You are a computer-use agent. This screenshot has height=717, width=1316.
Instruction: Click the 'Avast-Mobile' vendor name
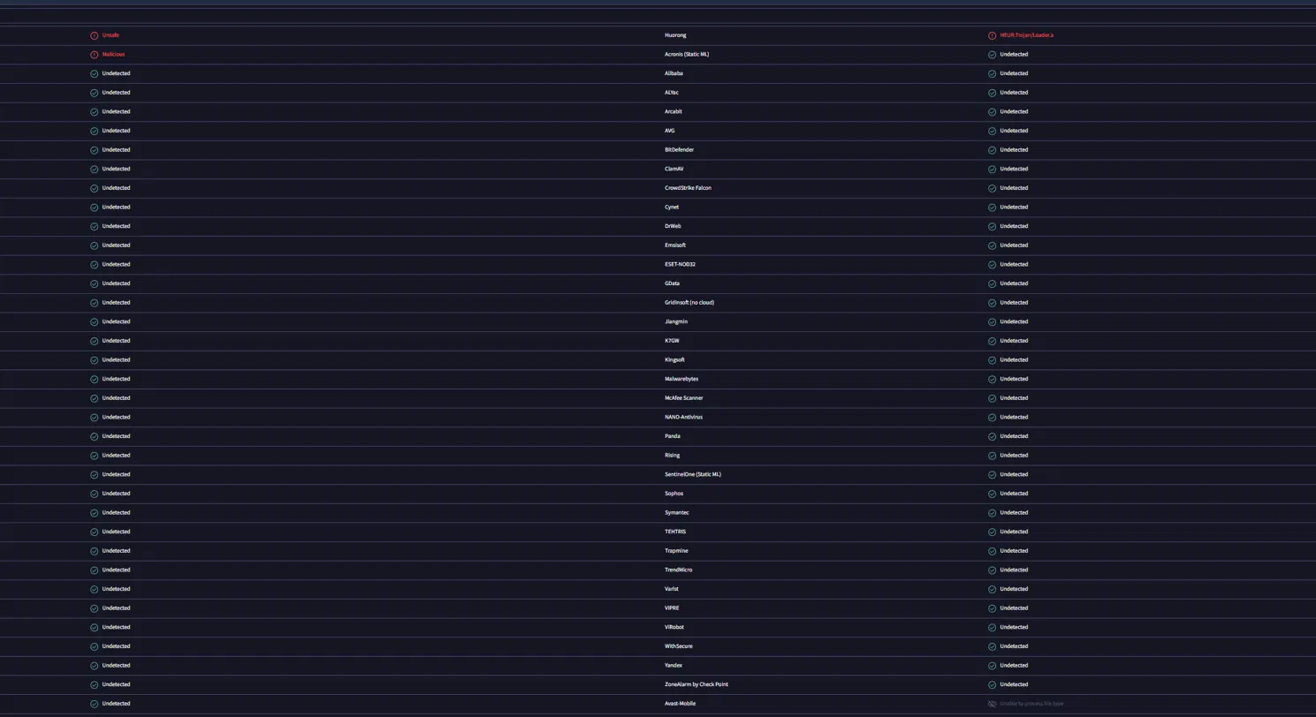click(x=681, y=704)
